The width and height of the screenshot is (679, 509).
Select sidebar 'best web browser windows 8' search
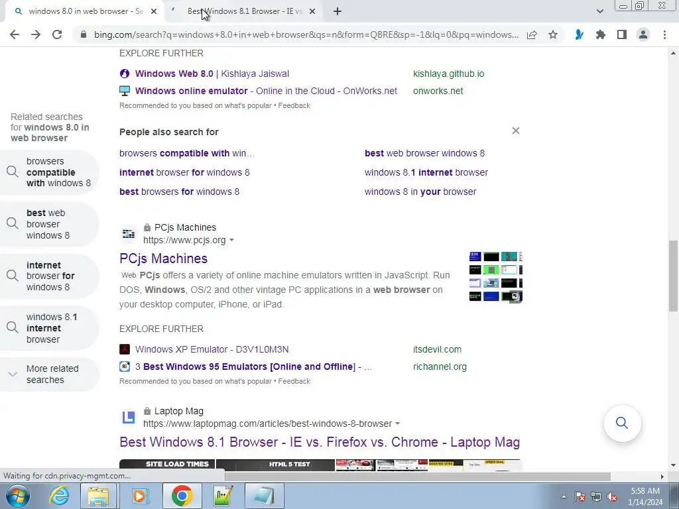coord(49,224)
